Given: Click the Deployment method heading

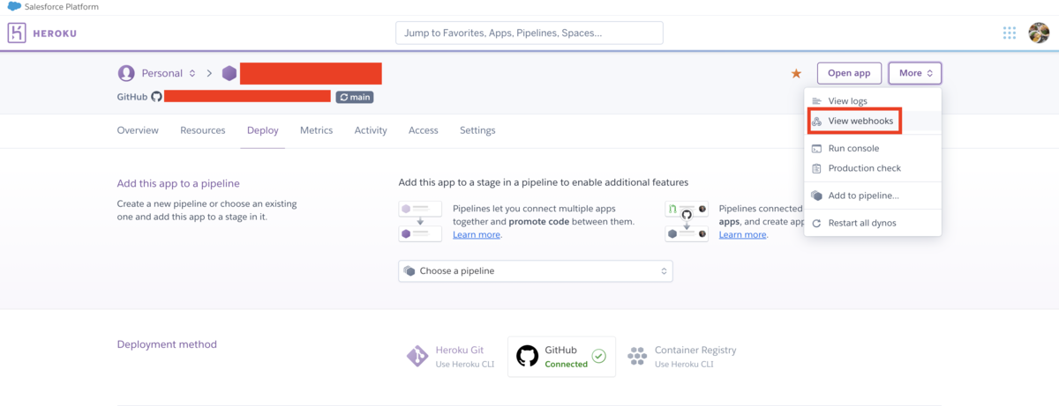Looking at the screenshot, I should (x=167, y=344).
